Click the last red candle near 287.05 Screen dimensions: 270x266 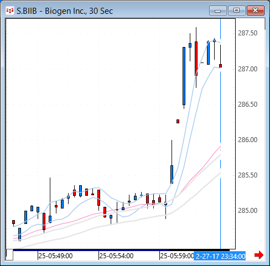[x=220, y=66]
